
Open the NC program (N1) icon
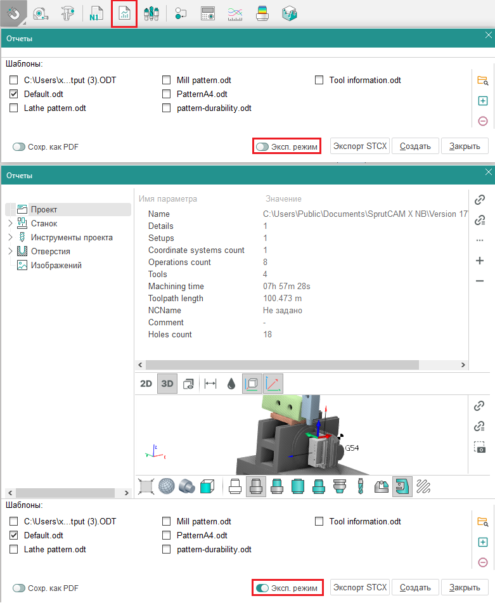pyautogui.click(x=97, y=14)
